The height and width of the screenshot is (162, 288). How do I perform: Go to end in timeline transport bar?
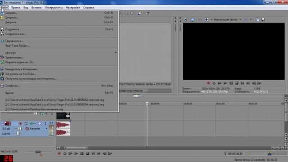99,153
